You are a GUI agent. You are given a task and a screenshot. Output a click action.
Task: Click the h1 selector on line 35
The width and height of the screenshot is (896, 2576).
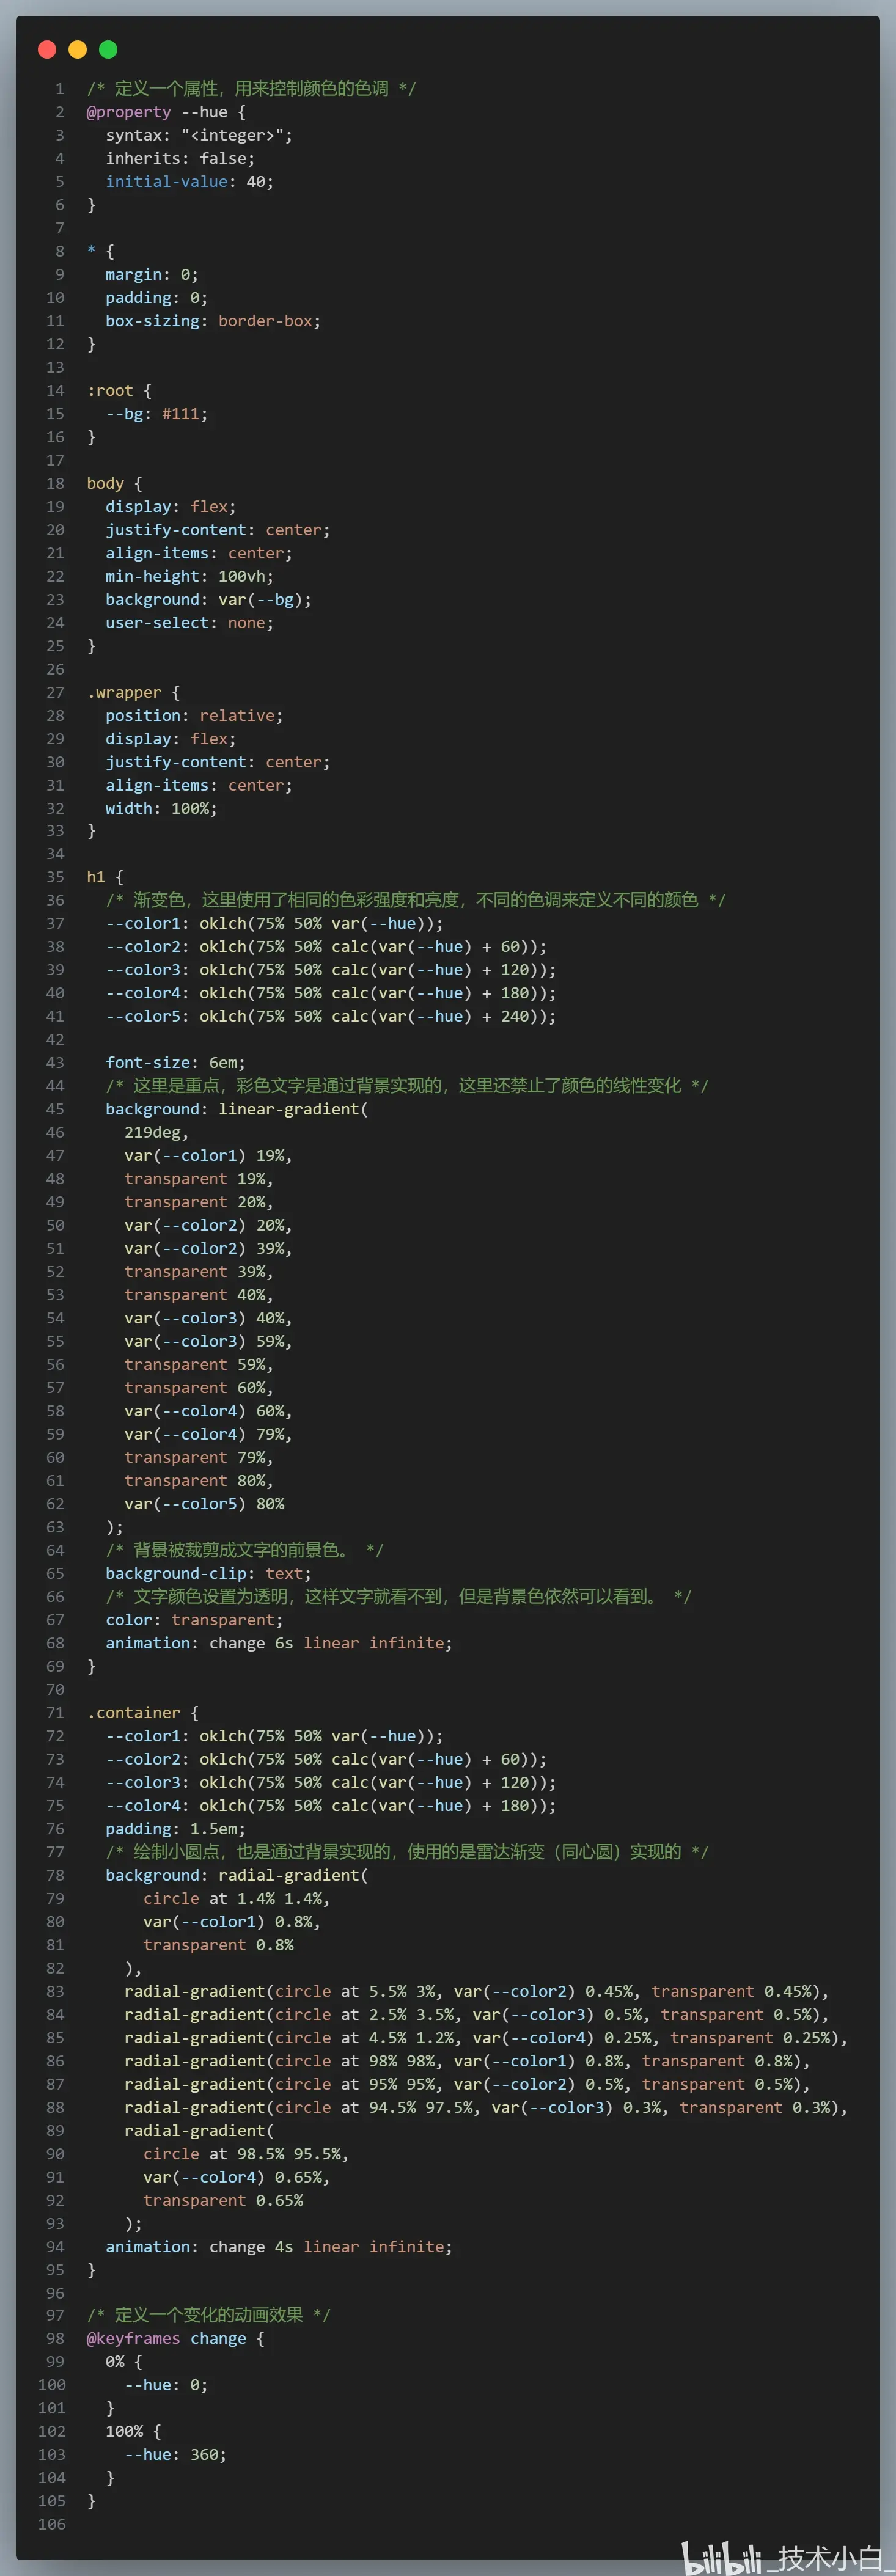pos(96,877)
